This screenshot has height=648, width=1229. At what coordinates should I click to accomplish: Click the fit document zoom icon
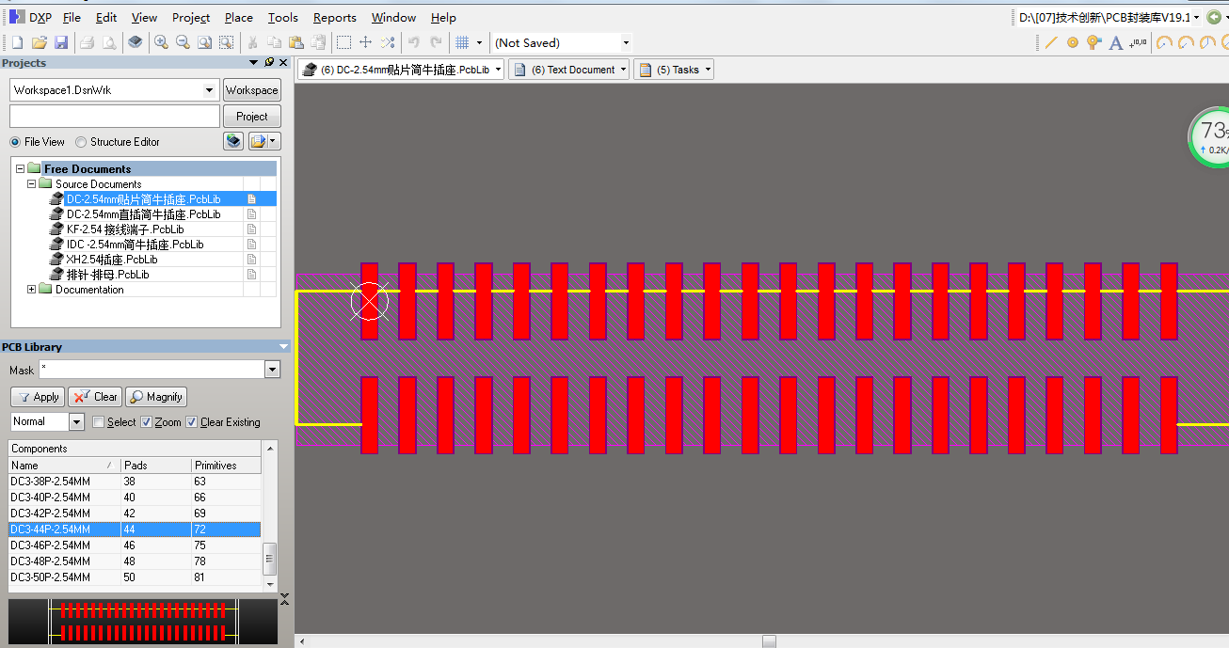coord(204,42)
